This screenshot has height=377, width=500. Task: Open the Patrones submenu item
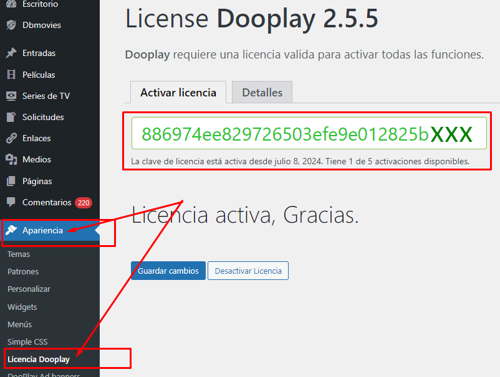click(x=23, y=272)
